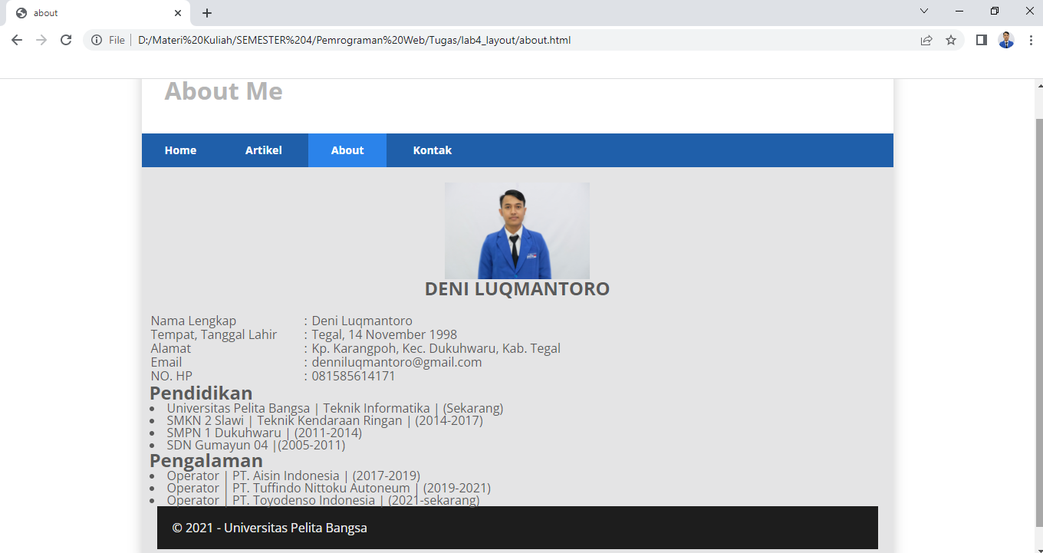Click the File info icon in address bar
The image size is (1043, 553).
coord(97,40)
